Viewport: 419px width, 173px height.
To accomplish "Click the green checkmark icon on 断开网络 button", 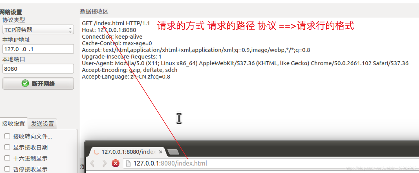I will tap(25, 83).
